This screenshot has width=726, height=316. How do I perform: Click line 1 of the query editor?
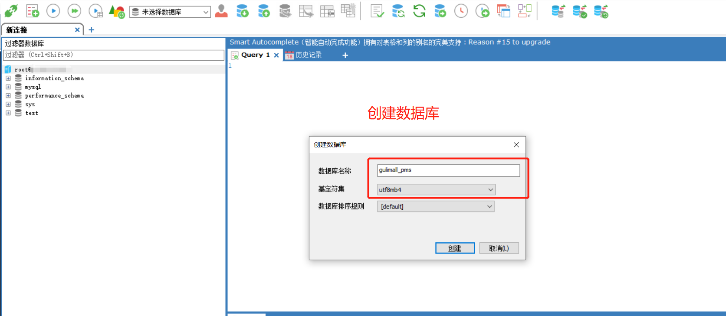pos(476,66)
